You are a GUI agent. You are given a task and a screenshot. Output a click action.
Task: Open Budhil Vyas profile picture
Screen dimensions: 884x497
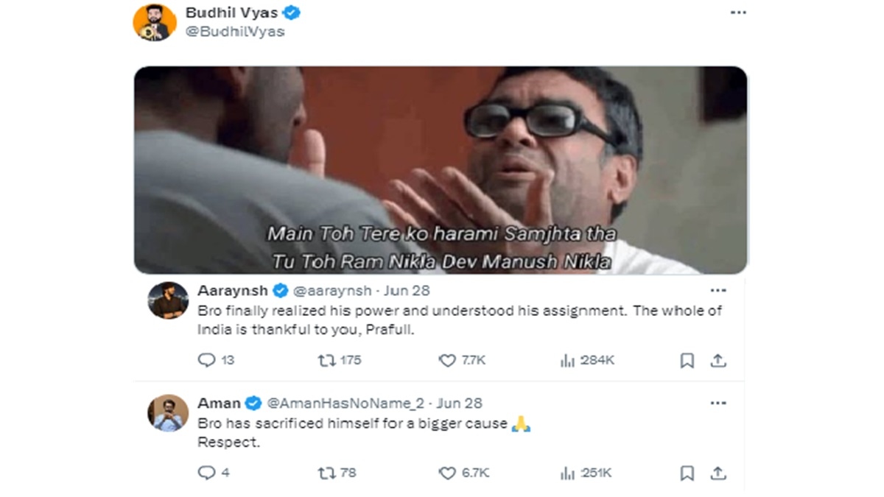[155, 22]
